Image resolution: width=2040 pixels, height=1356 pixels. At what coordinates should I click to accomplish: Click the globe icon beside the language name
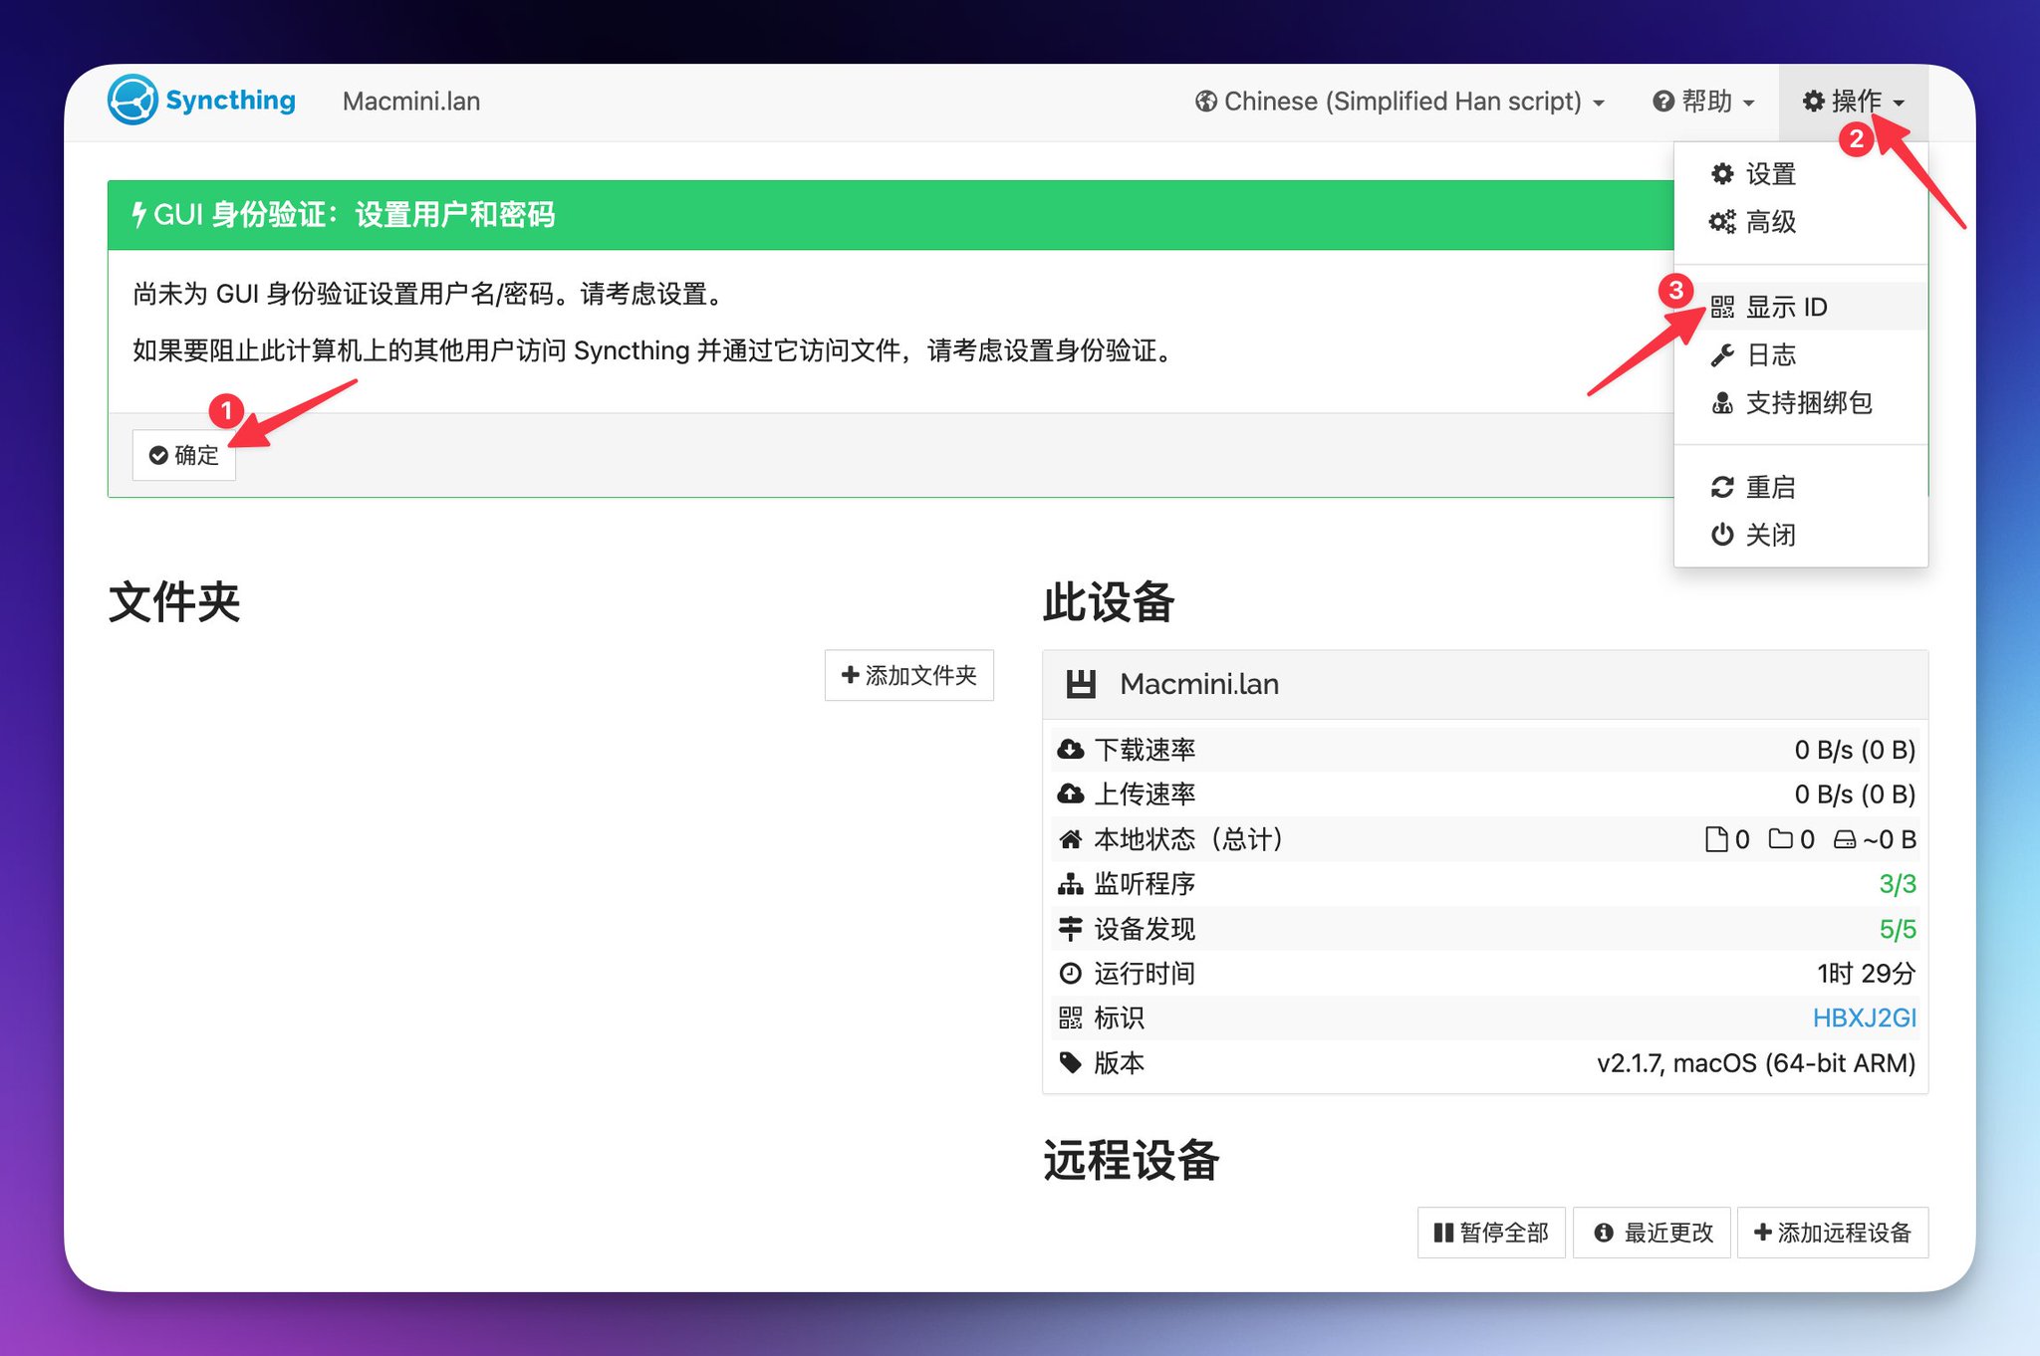[1206, 102]
